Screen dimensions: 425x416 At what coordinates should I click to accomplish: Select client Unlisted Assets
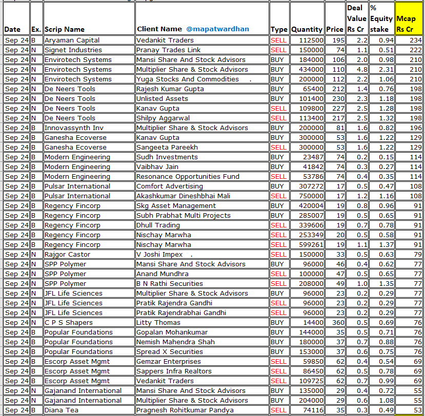(202, 98)
